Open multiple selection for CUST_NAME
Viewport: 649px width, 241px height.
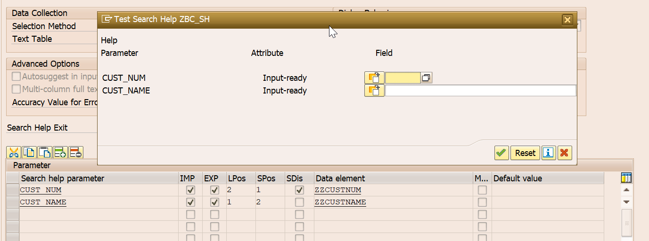[x=374, y=91]
